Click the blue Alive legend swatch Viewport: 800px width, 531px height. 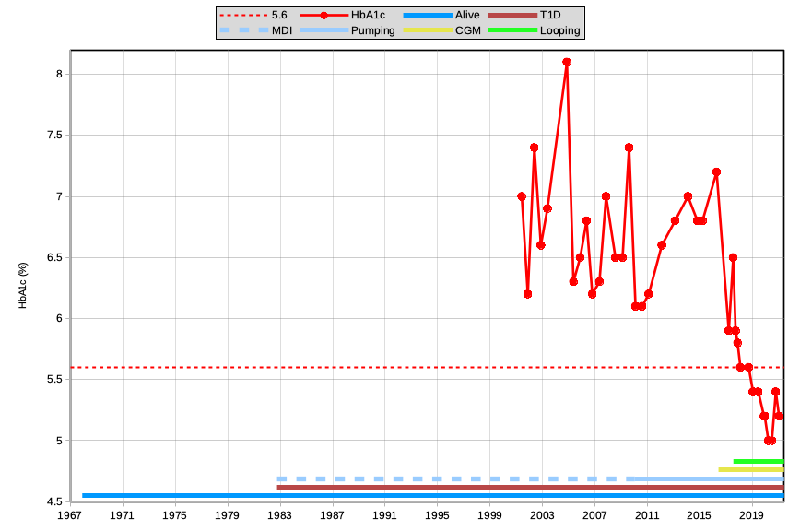428,16
